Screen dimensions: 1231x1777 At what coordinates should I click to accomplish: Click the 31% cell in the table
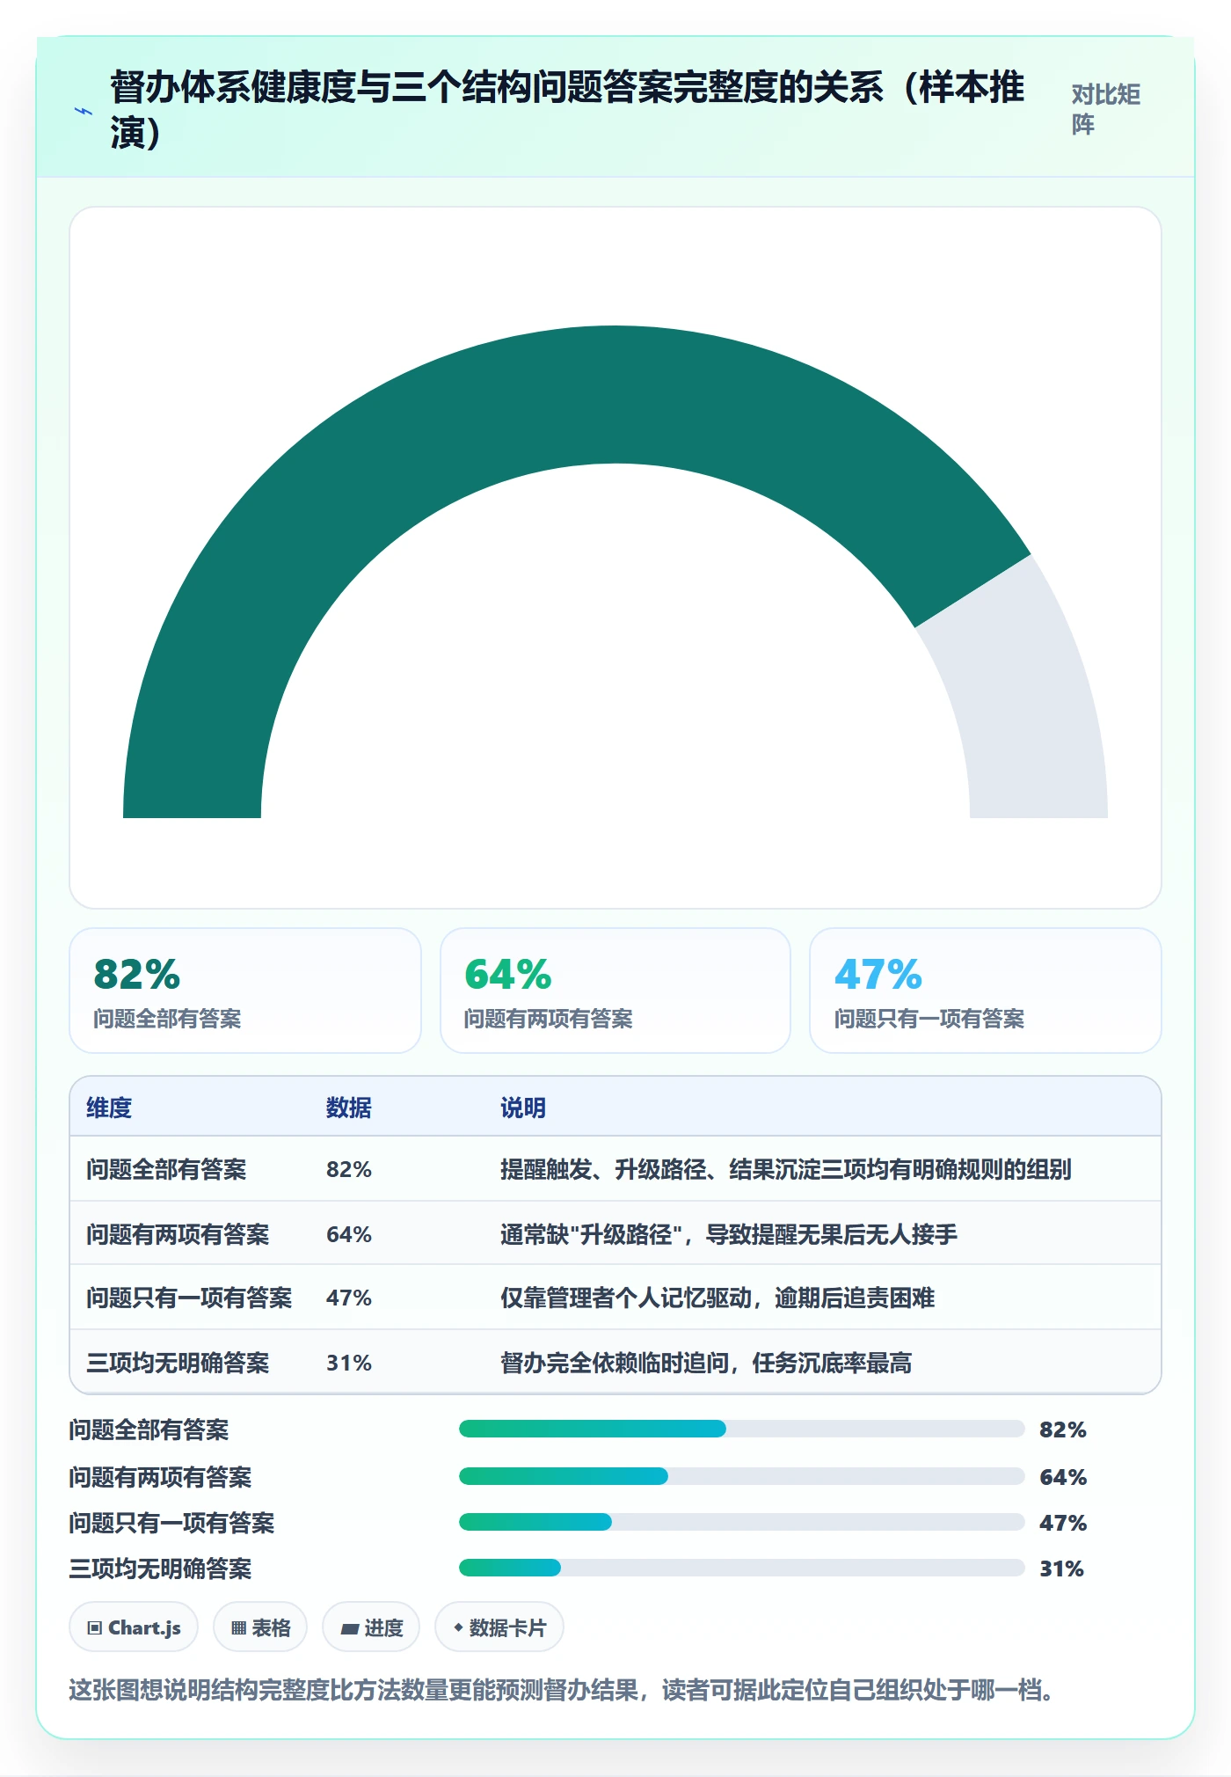click(x=349, y=1363)
